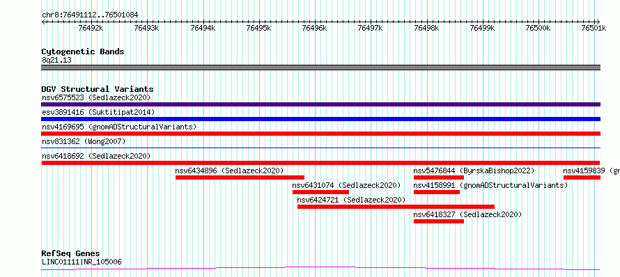The height and width of the screenshot is (277, 620).
Task: Click the red nsv6431074 variant bar
Action: (320, 192)
